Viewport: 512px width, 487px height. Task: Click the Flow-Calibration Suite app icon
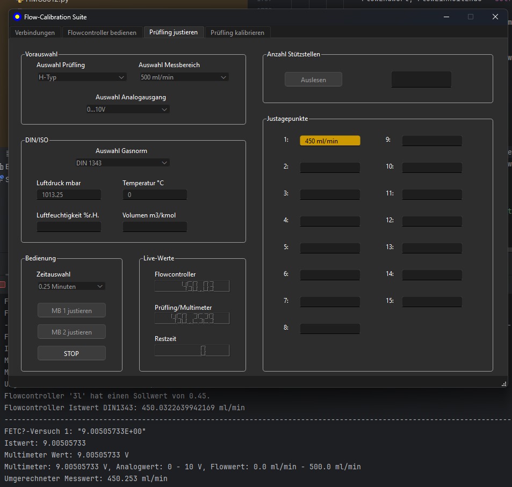click(x=17, y=17)
